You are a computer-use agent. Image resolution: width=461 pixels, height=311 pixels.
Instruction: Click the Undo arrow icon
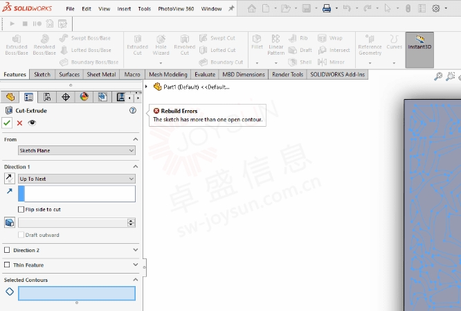click(347, 8)
